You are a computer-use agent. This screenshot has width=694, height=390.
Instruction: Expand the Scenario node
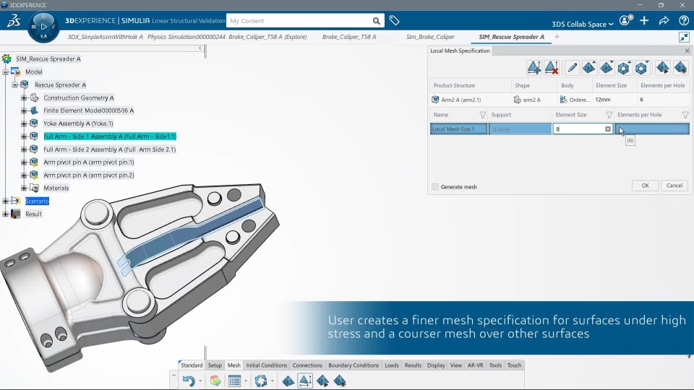click(6, 201)
